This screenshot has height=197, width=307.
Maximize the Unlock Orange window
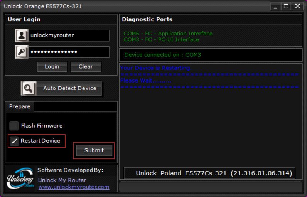click(286, 6)
